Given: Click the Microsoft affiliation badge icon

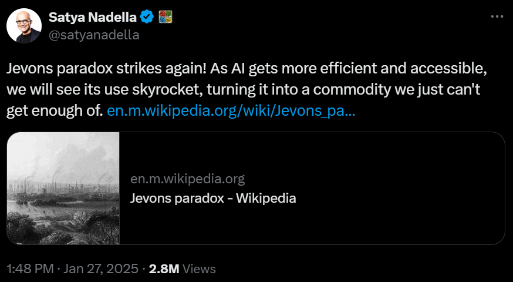Looking at the screenshot, I should [x=165, y=17].
